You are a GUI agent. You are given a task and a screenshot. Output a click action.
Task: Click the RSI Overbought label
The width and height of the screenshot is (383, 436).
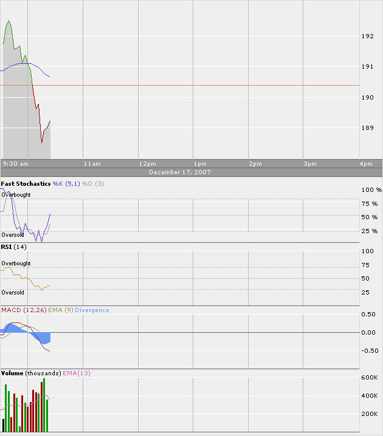(16, 264)
